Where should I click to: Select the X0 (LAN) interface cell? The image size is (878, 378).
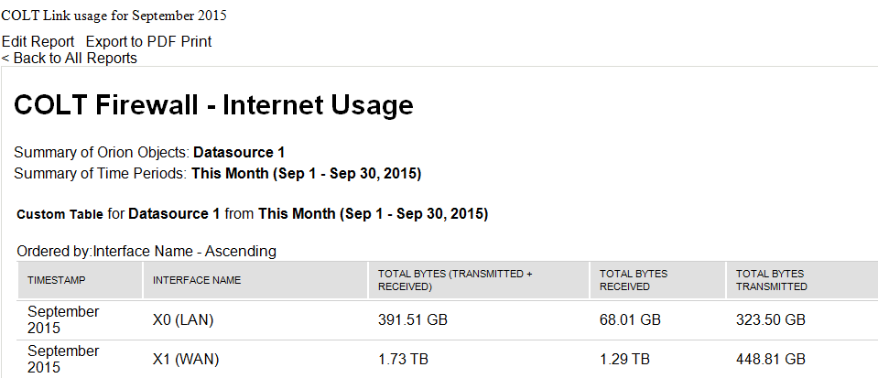183,319
